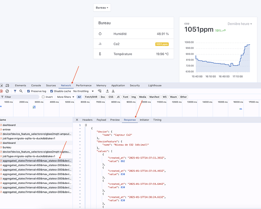Close the request details pane
The height and width of the screenshot is (209, 261).
tap(78, 120)
